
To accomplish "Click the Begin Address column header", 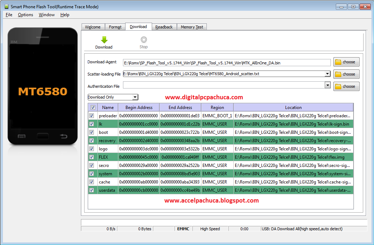I will pos(139,107).
